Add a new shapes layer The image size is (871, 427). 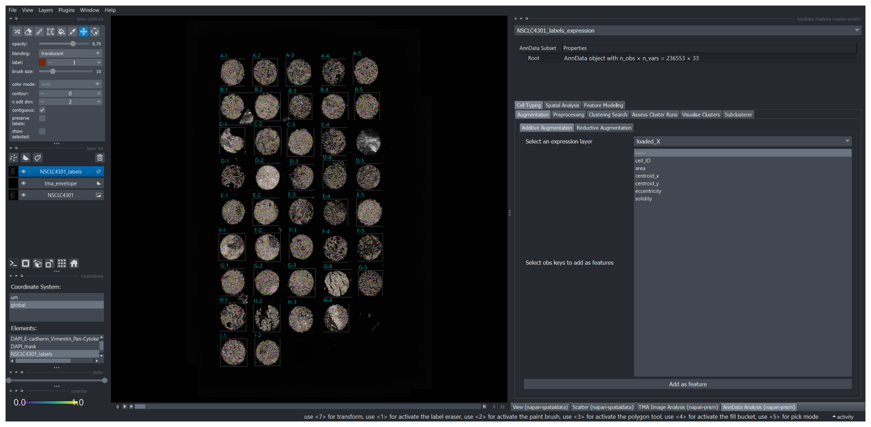pyautogui.click(x=26, y=158)
